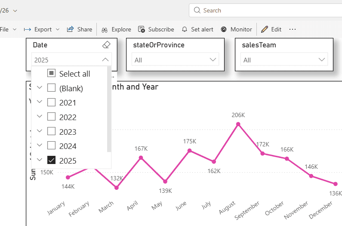Click the June 175K data point

[190, 150]
